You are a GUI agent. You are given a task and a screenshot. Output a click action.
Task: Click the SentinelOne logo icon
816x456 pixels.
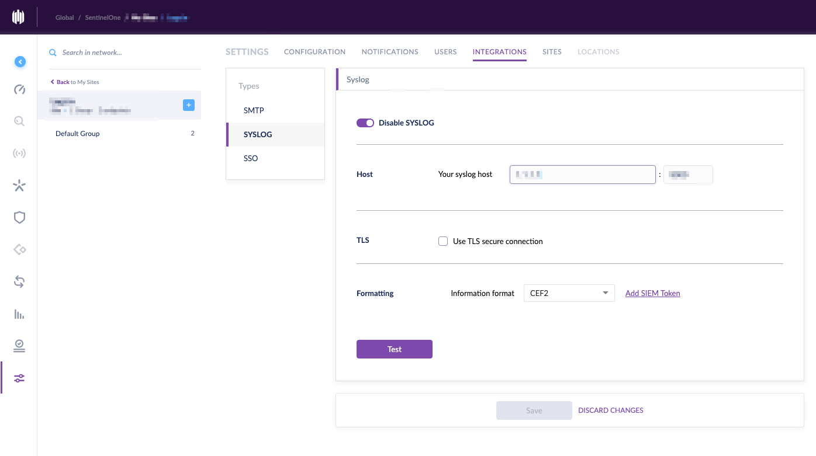(x=18, y=17)
